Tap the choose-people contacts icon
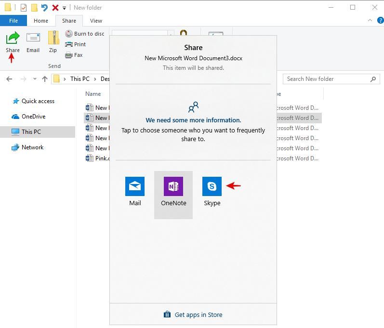Viewport: 384px width, 328px height. pyautogui.click(x=193, y=107)
